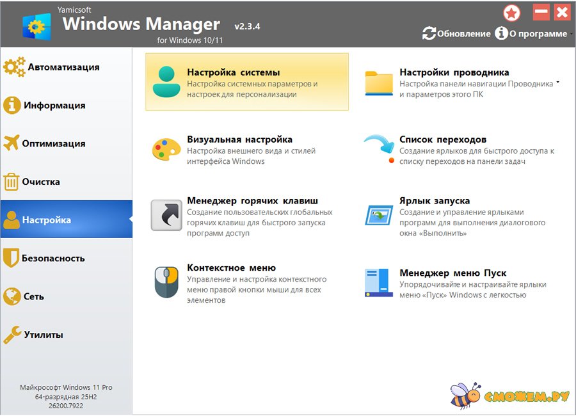Switch to the Сеть tab
This screenshot has height=416, width=576.
click(33, 297)
